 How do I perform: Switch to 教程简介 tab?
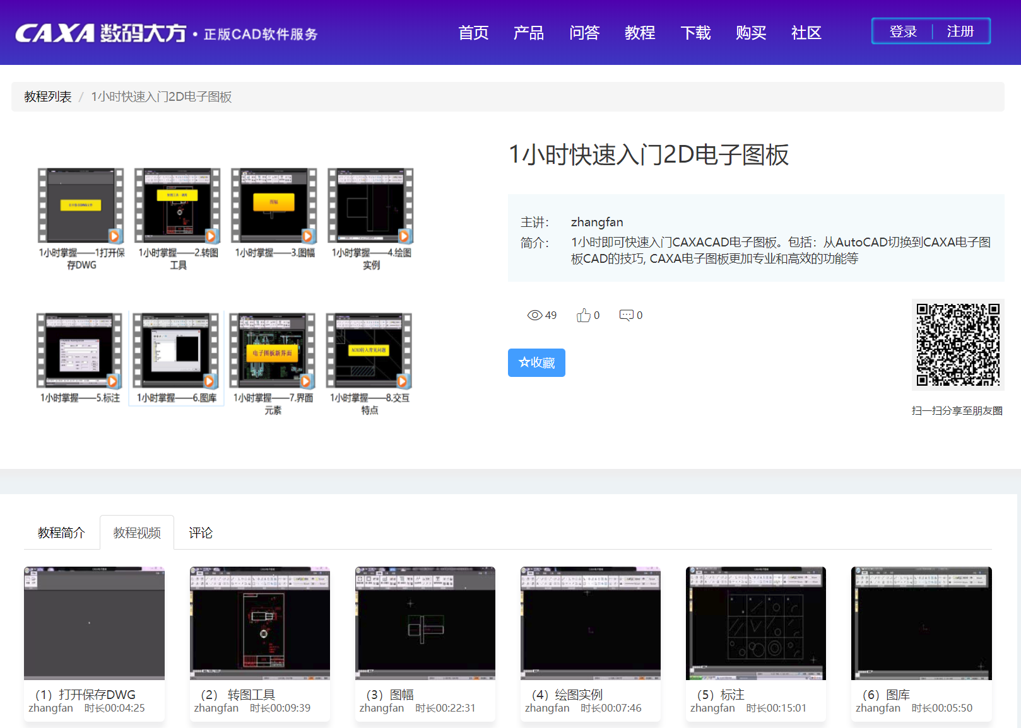click(61, 533)
